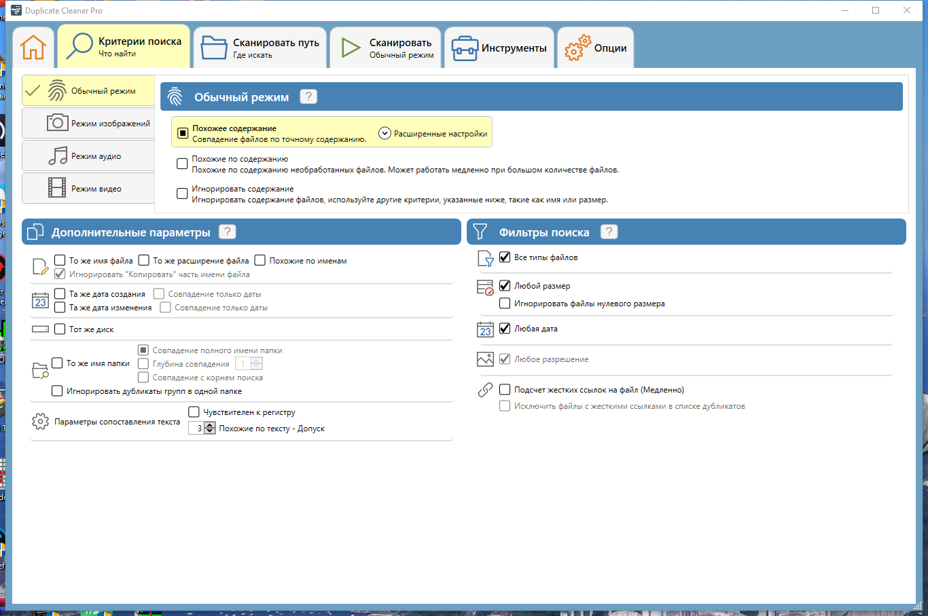
Task: Open Опции tab
Action: 596,48
